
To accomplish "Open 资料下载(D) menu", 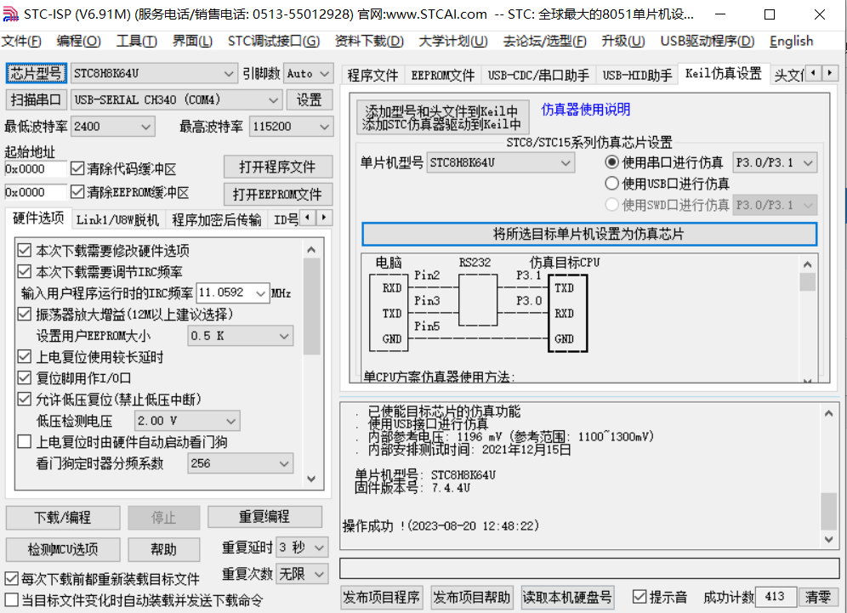I will [369, 41].
